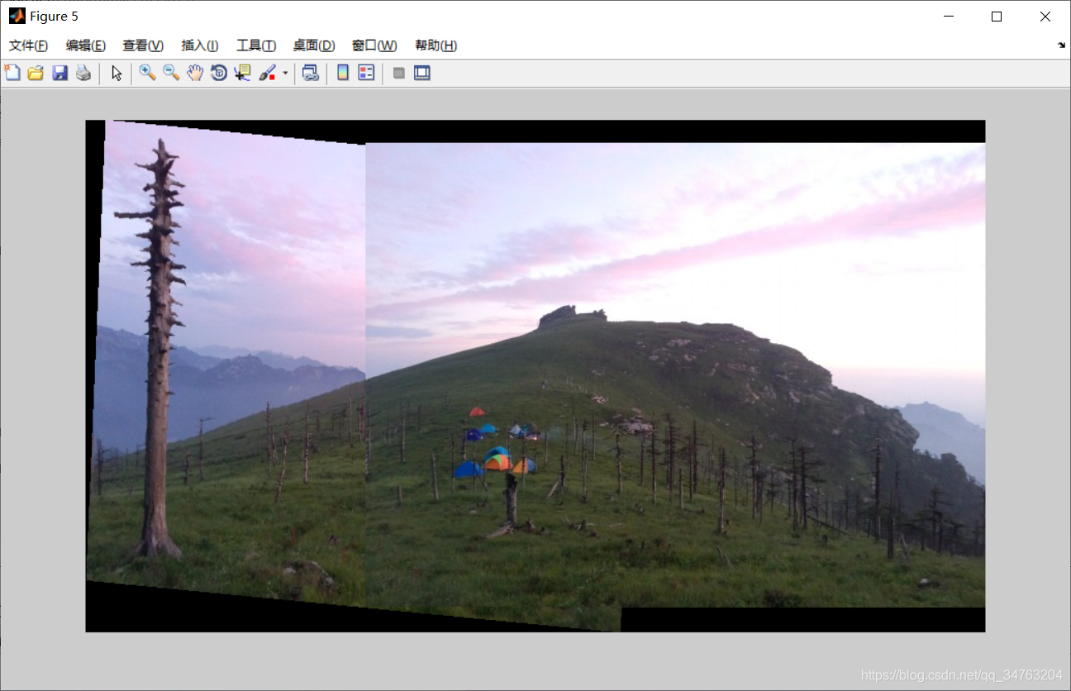Screen dimensions: 1071x691
Task: Activate the Zoom In tool
Action: [147, 73]
